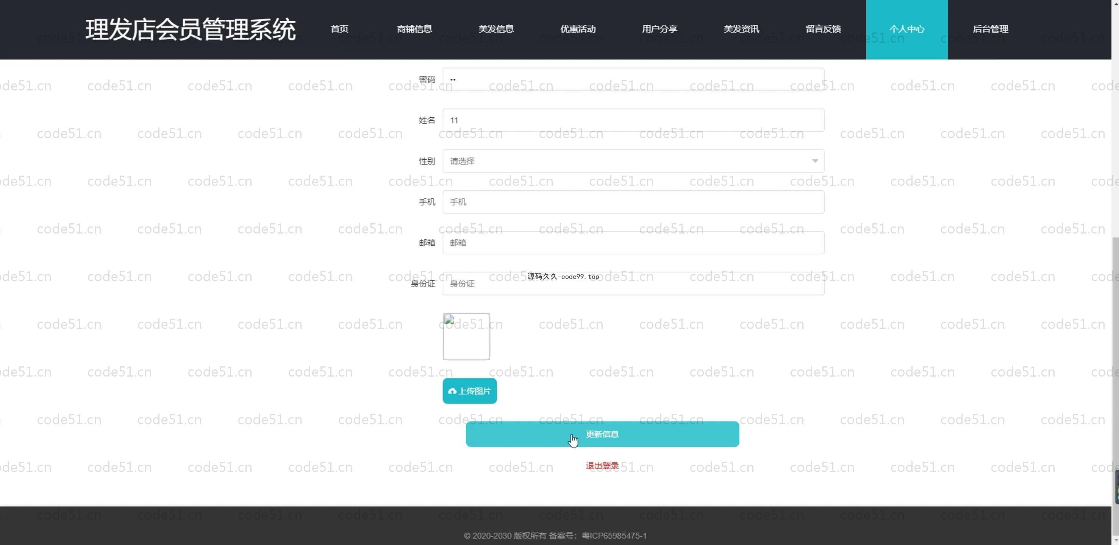Open the 首页 navigation item
Viewport: 1119px width, 545px height.
point(339,29)
